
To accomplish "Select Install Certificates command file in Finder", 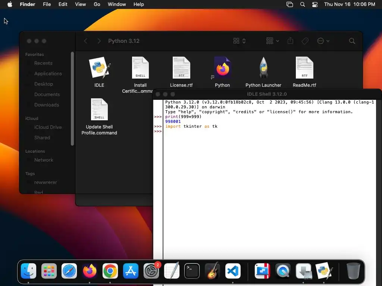I will point(140,68).
